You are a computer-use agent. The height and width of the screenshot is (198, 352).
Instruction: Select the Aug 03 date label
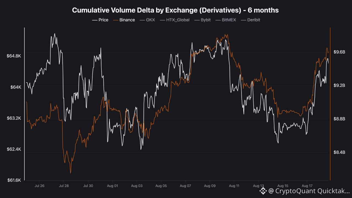point(137,186)
